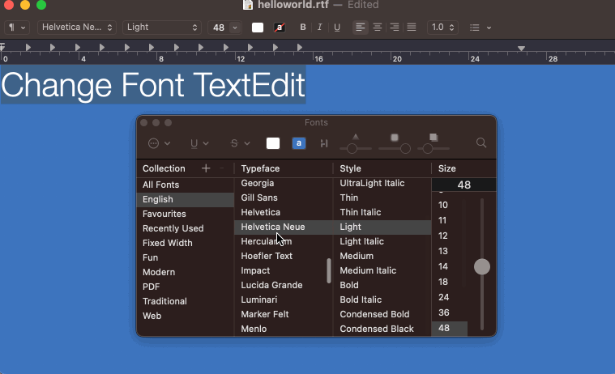The height and width of the screenshot is (374, 615).
Task: Adjust the shadow blur slider
Action: coord(405,149)
